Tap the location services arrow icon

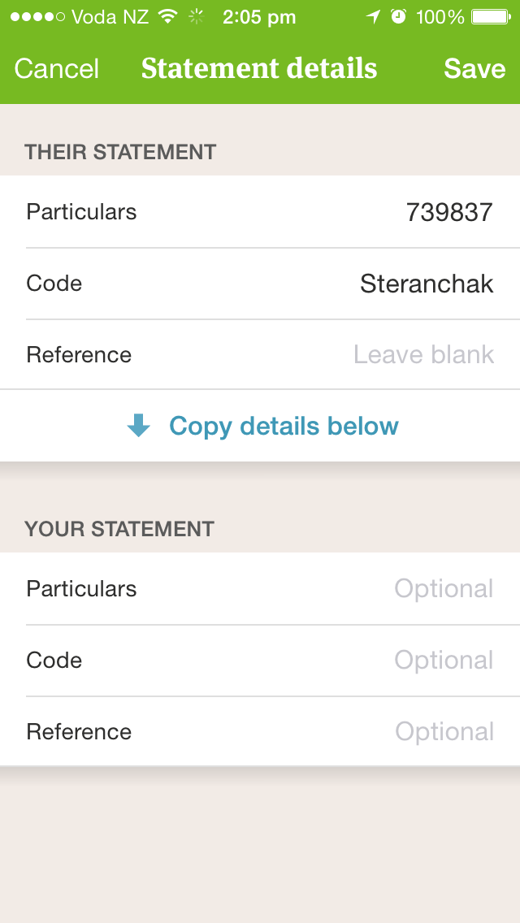373,17
